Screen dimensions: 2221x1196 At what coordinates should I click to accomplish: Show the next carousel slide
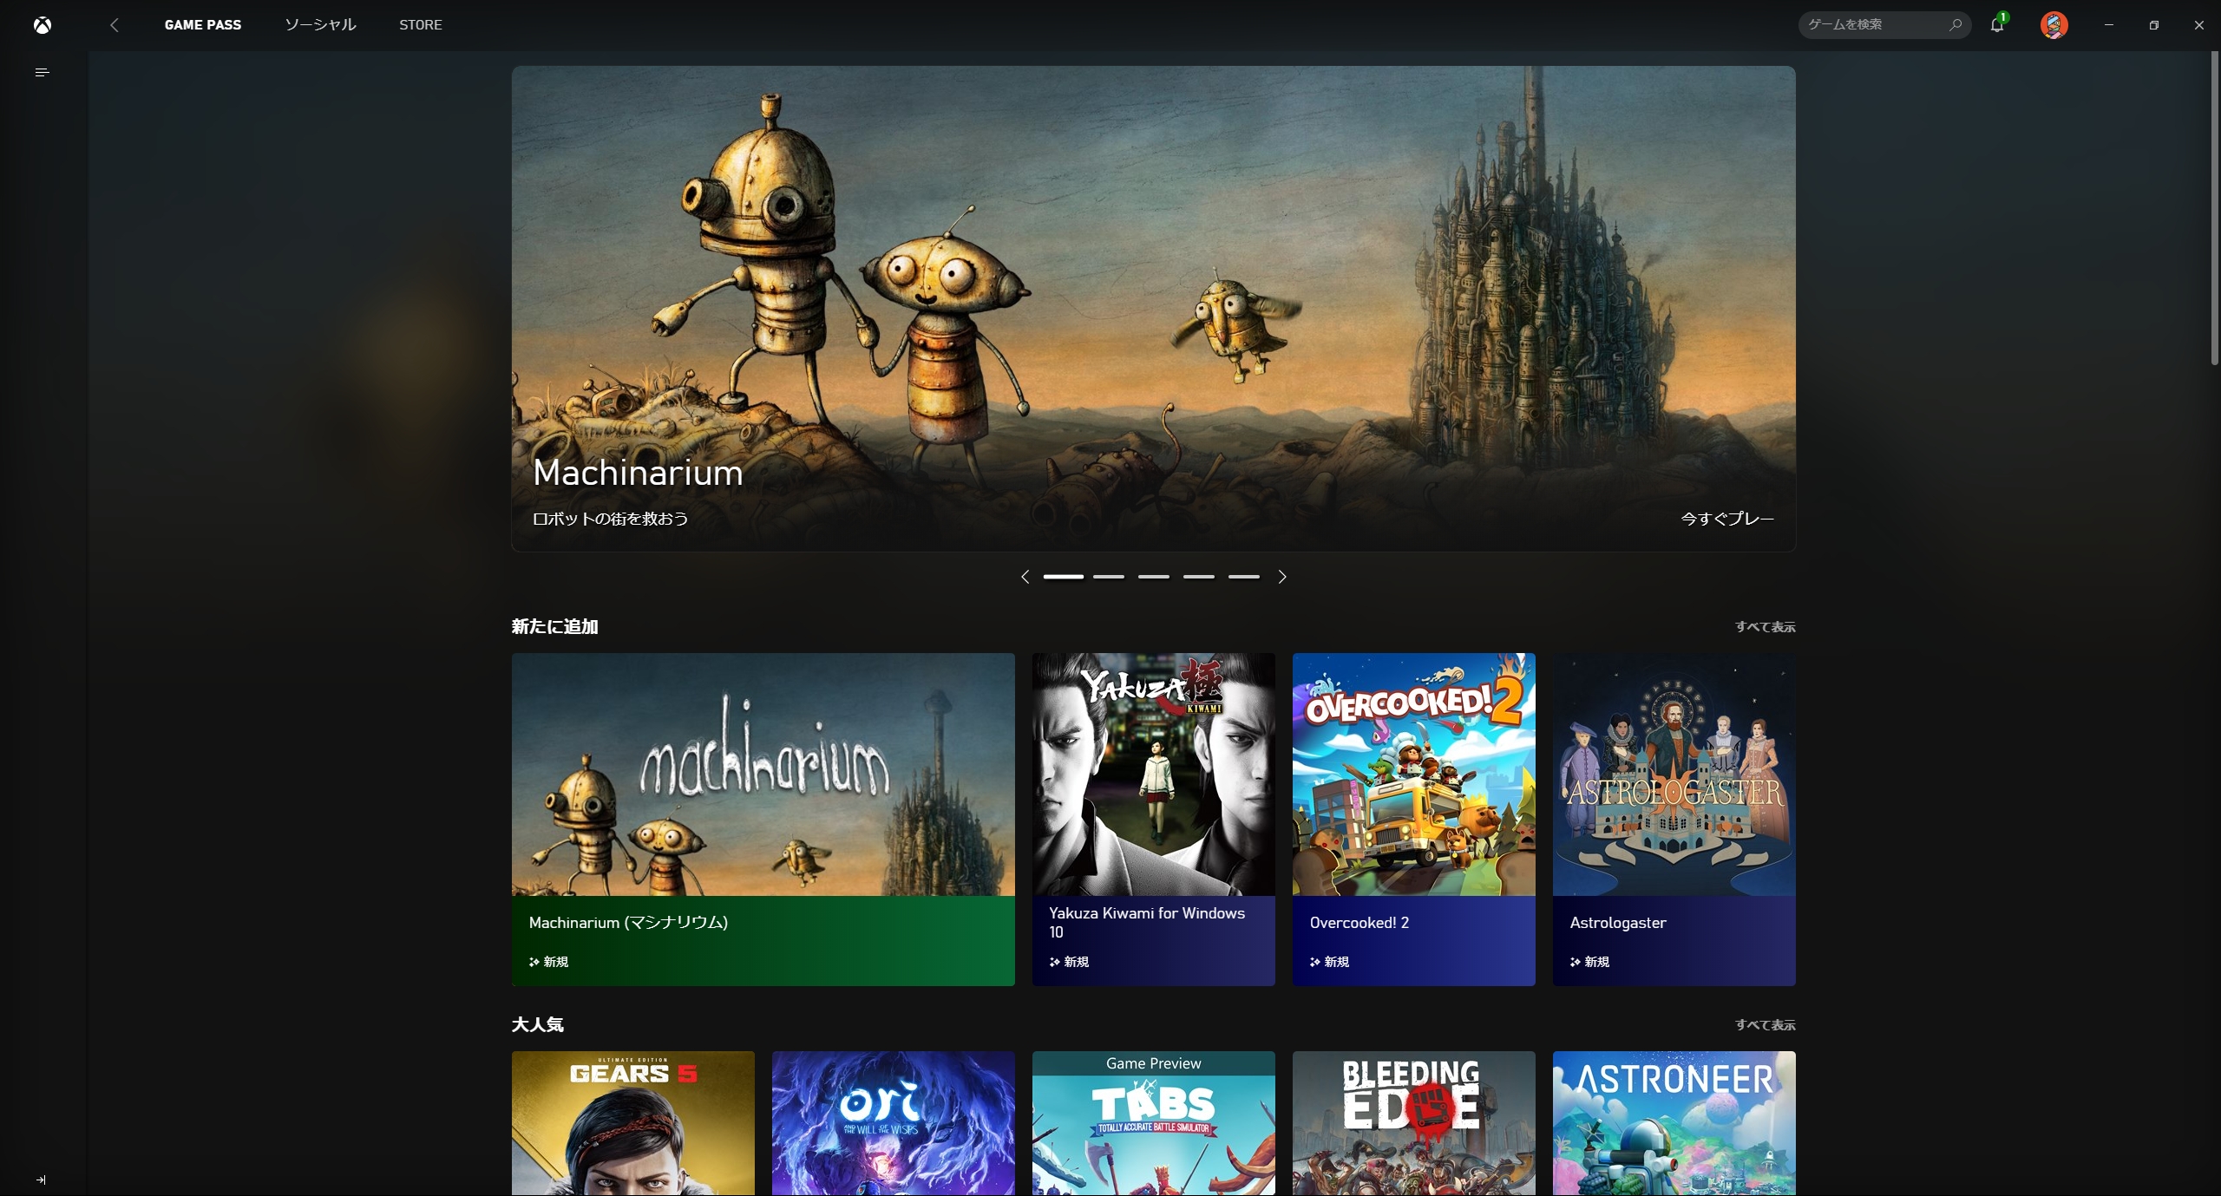(x=1281, y=577)
